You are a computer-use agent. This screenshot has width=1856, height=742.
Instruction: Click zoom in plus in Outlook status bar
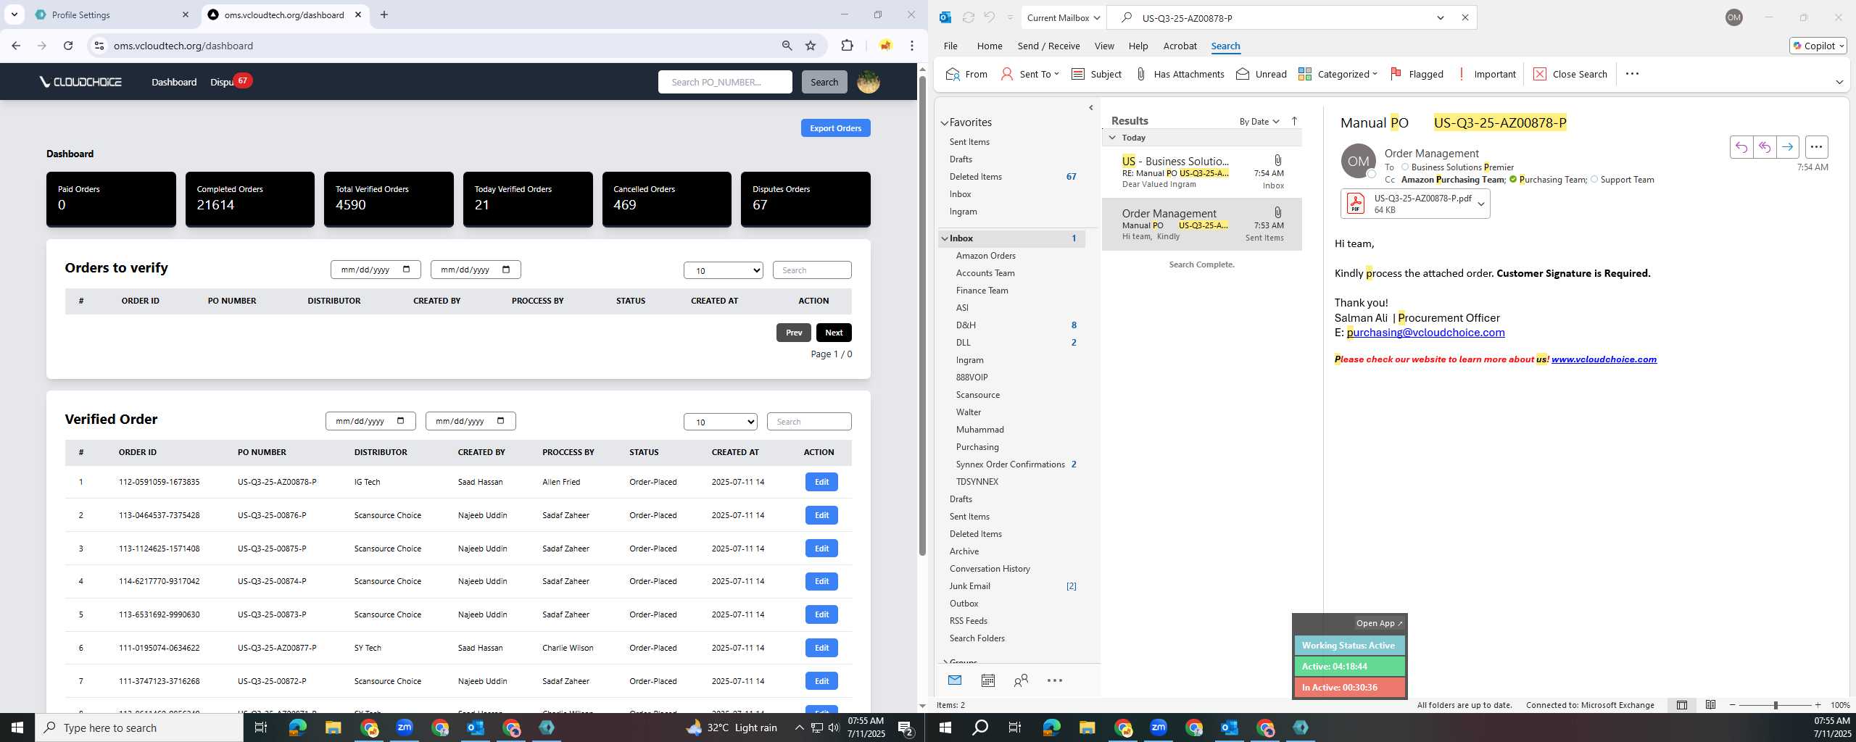tap(1818, 705)
